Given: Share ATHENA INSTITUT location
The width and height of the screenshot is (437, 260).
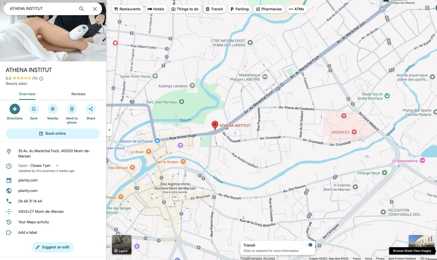Looking at the screenshot, I should (x=91, y=112).
